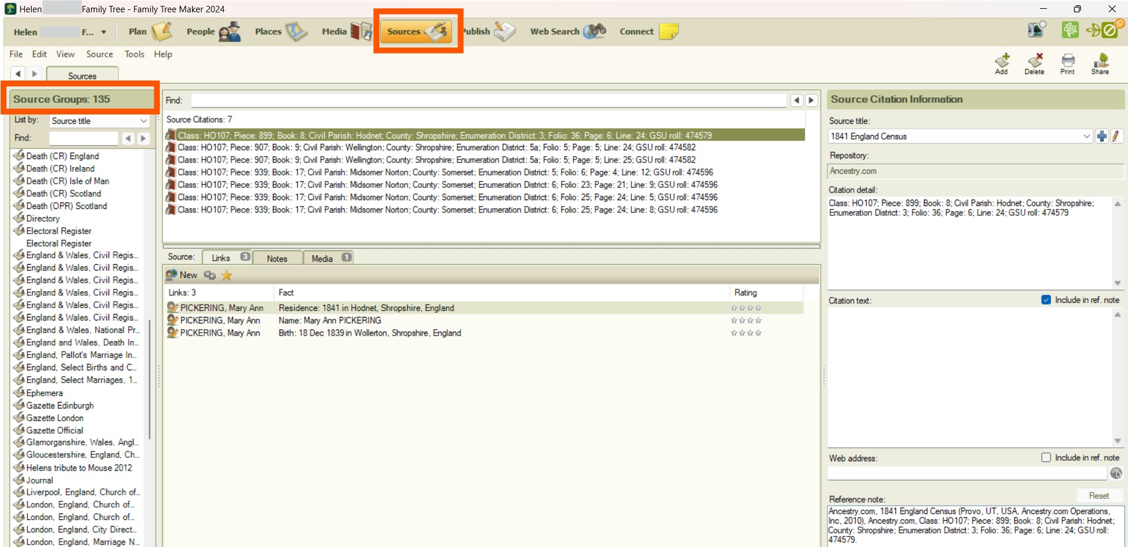Click the Add source toolbar icon
The image size is (1128, 547).
pos(1001,63)
